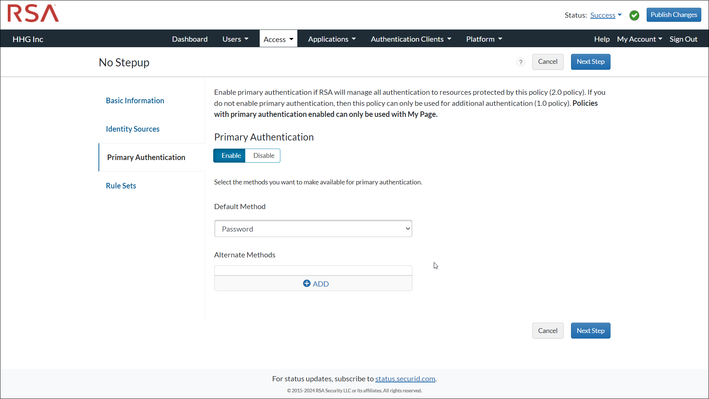
Task: Open the Platform dropdown
Action: pyautogui.click(x=484, y=39)
